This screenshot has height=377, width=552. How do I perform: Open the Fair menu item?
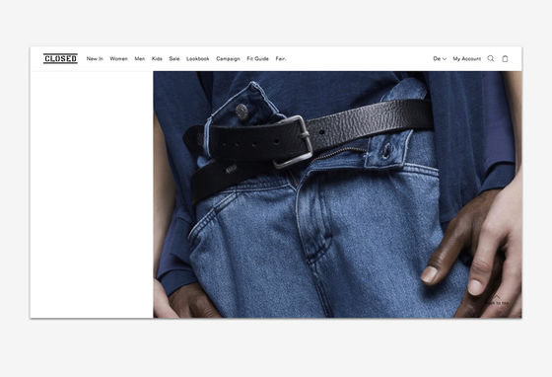click(x=281, y=58)
